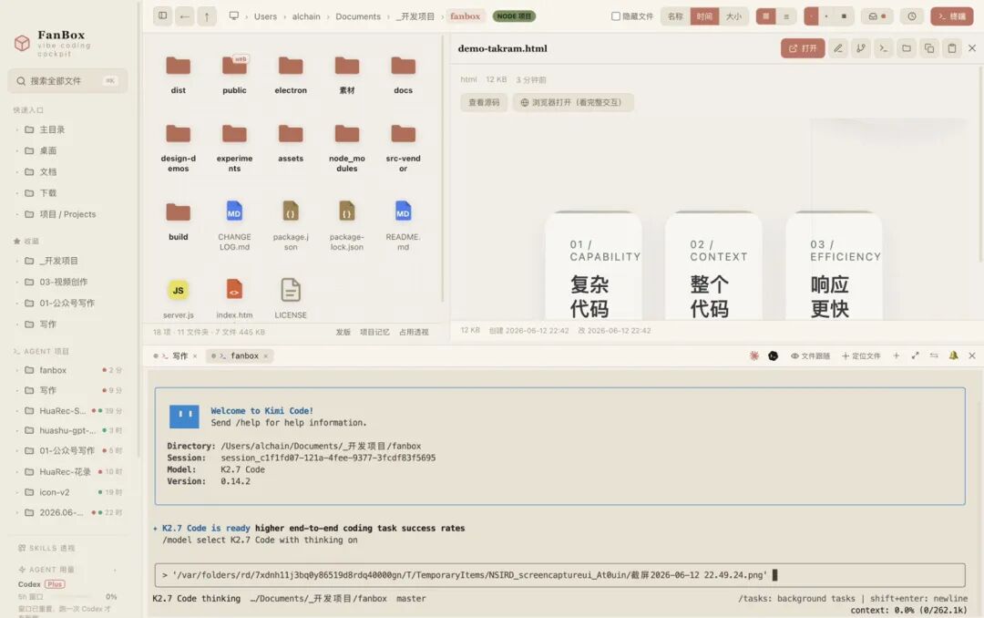984x618 pixels.
Task: Click the bell notification icon in terminal bar
Action: 953,355
